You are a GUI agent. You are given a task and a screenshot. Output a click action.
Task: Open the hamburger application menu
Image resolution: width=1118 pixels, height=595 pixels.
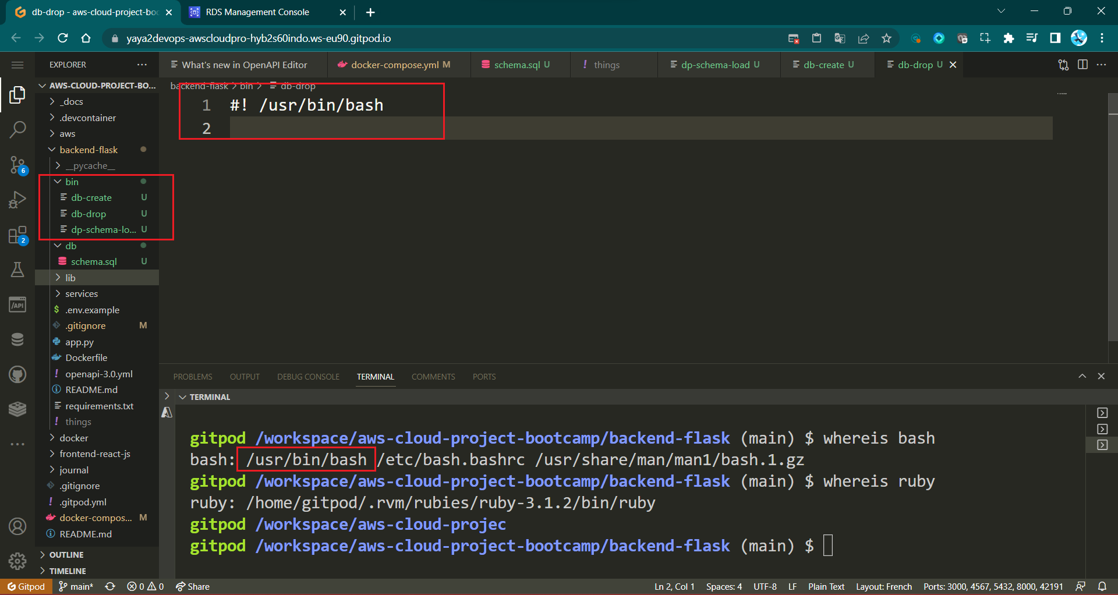point(17,65)
